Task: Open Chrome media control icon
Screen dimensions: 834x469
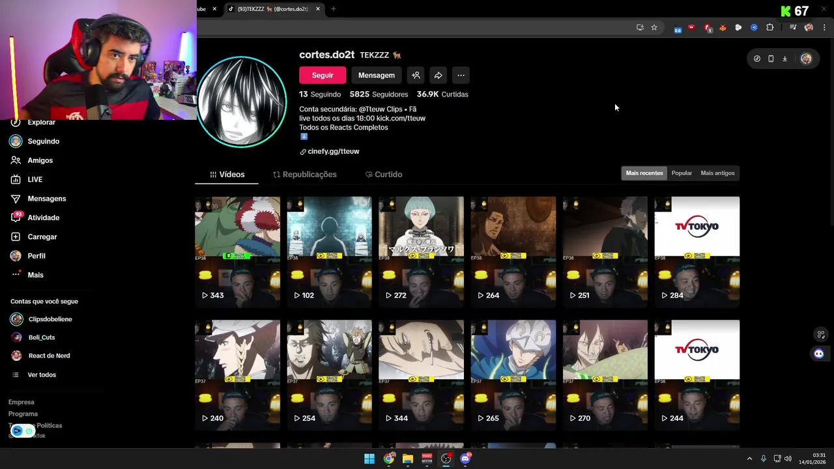Action: point(793,27)
